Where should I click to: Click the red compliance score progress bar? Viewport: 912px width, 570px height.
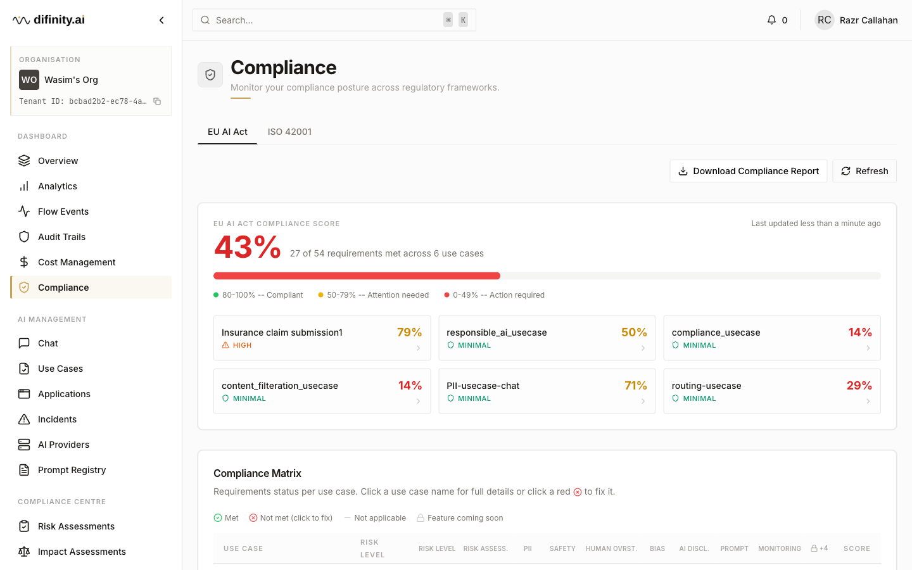[357, 276]
